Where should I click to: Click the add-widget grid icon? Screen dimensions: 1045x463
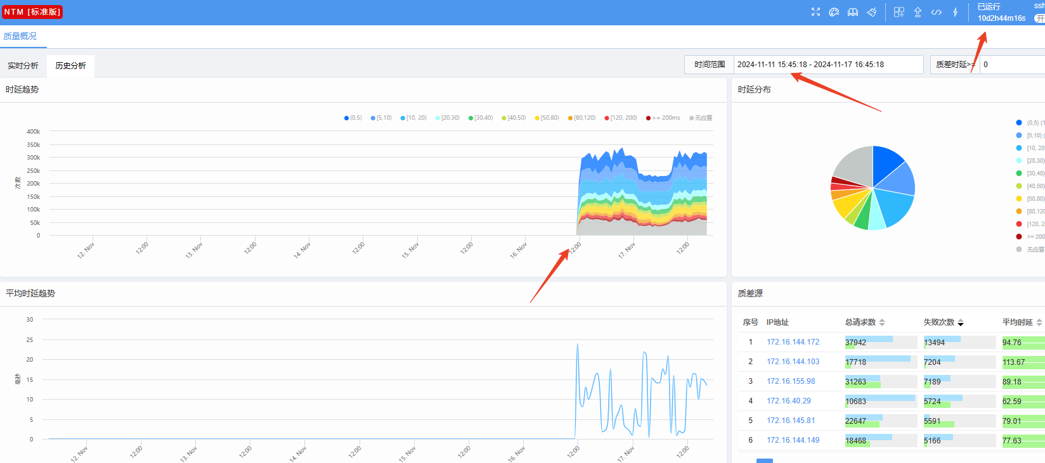click(x=899, y=12)
